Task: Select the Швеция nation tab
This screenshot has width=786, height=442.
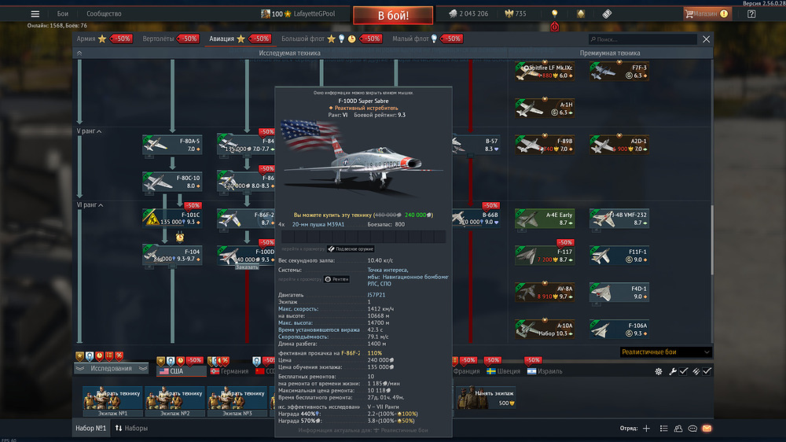Action: click(503, 371)
